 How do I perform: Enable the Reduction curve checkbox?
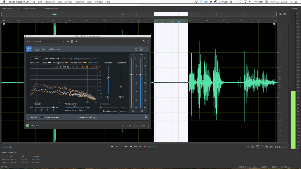tap(101, 111)
